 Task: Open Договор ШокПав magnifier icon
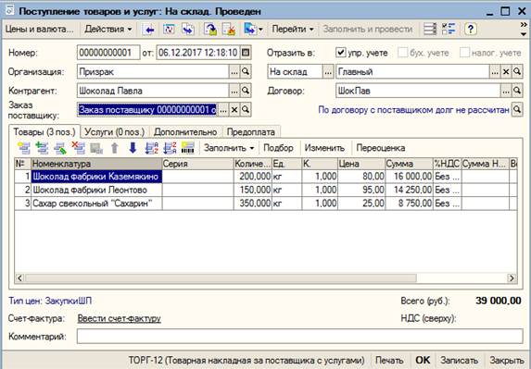pyautogui.click(x=517, y=91)
